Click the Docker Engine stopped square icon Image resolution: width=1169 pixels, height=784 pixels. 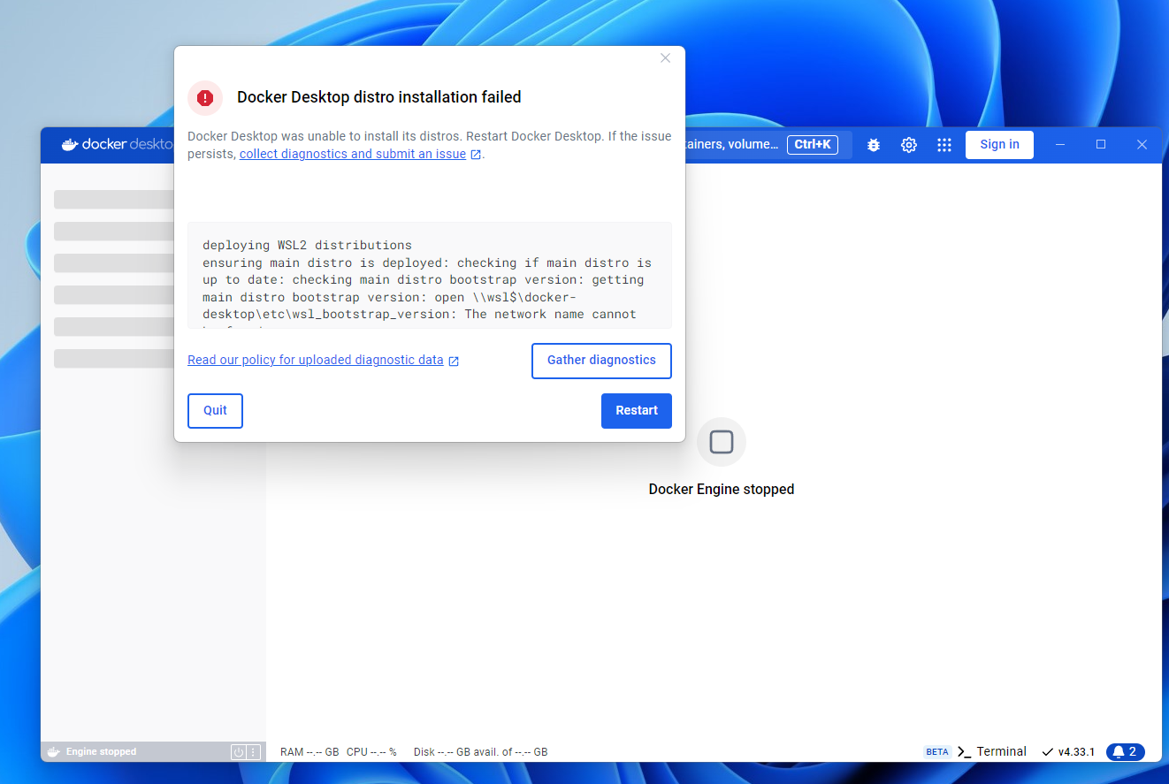tap(722, 442)
